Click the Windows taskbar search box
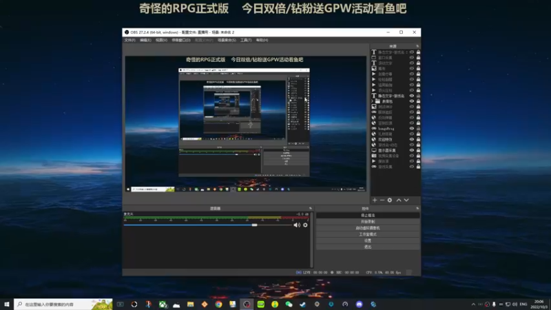 coord(63,304)
